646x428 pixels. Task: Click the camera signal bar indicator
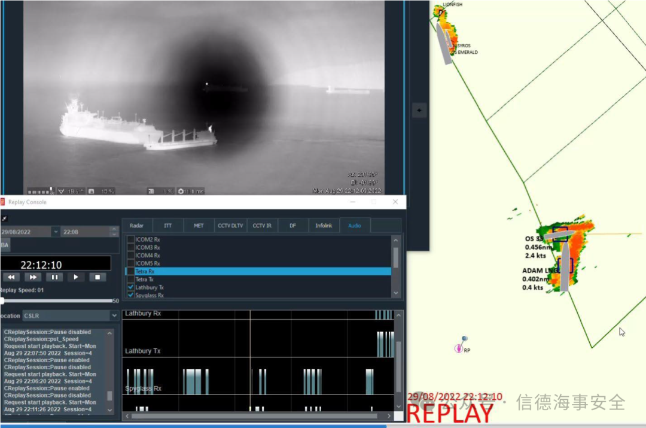[41, 192]
